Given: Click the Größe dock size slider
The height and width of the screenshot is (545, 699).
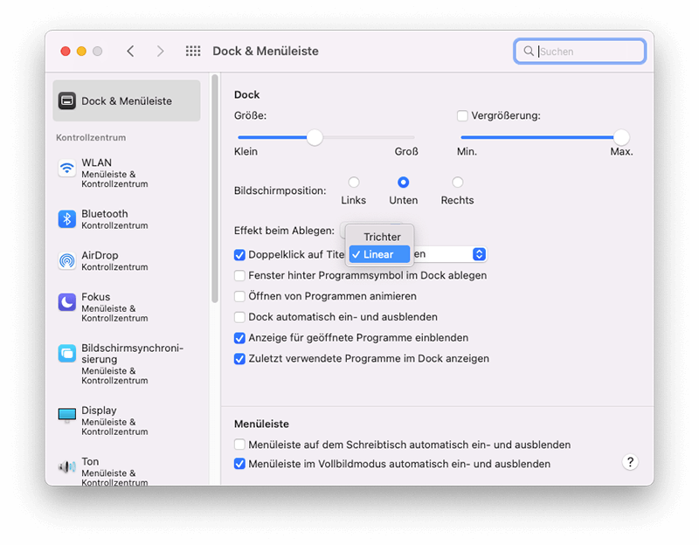Looking at the screenshot, I should 326,138.
